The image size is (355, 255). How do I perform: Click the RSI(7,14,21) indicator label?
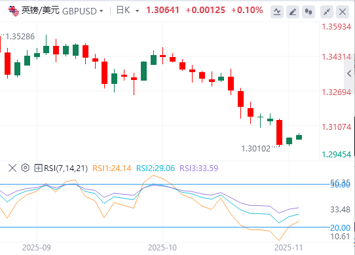pos(65,168)
